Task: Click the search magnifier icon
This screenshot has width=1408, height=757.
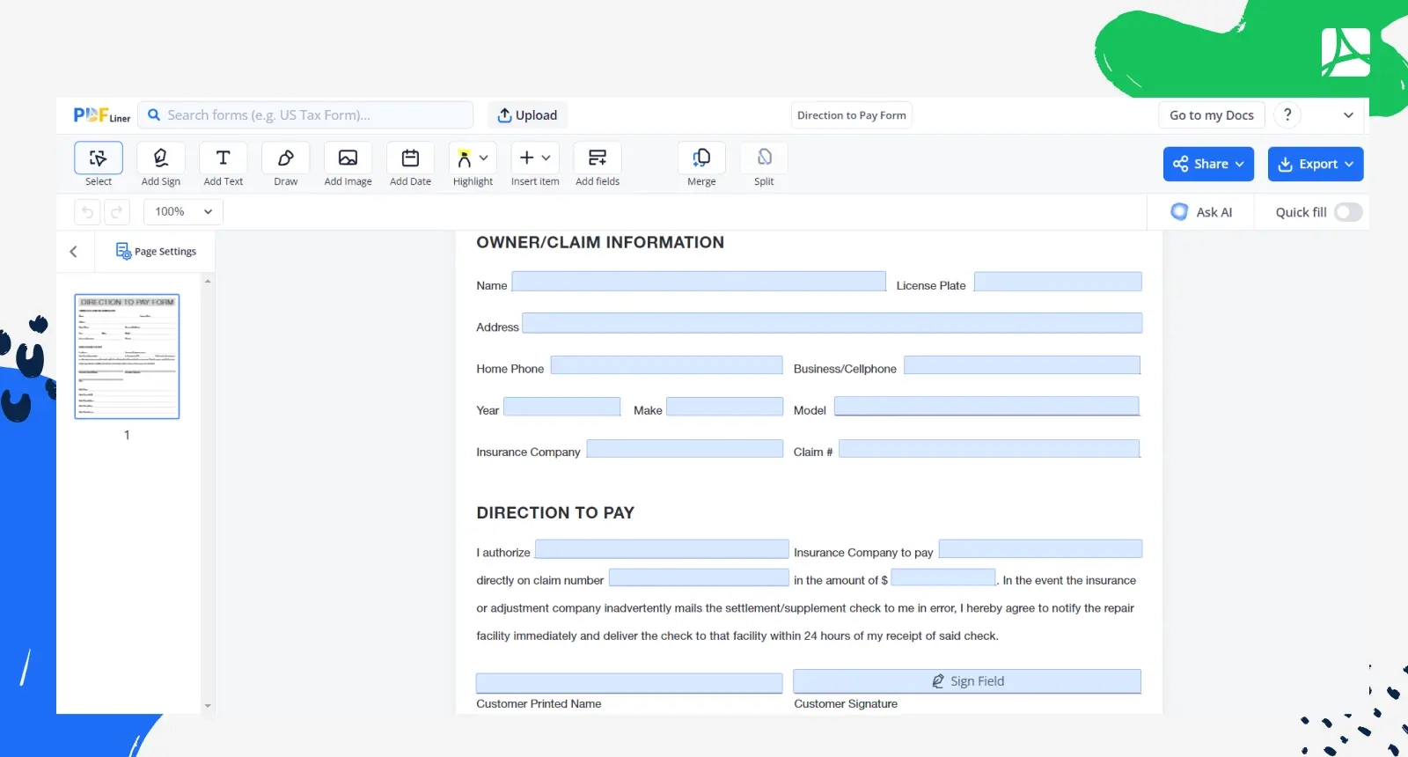Action: tap(154, 115)
